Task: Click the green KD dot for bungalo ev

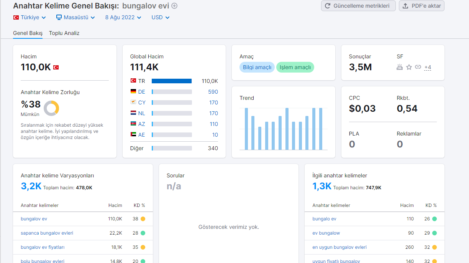Action: [435, 219]
